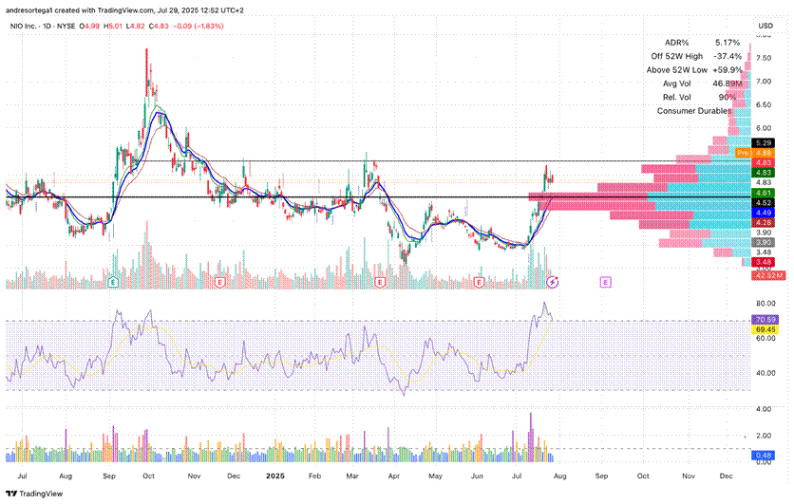
Task: Click the red 3.48 price label
Action: point(763,262)
